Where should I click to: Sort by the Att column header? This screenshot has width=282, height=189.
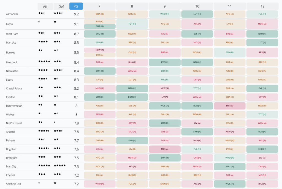pos(45,7)
